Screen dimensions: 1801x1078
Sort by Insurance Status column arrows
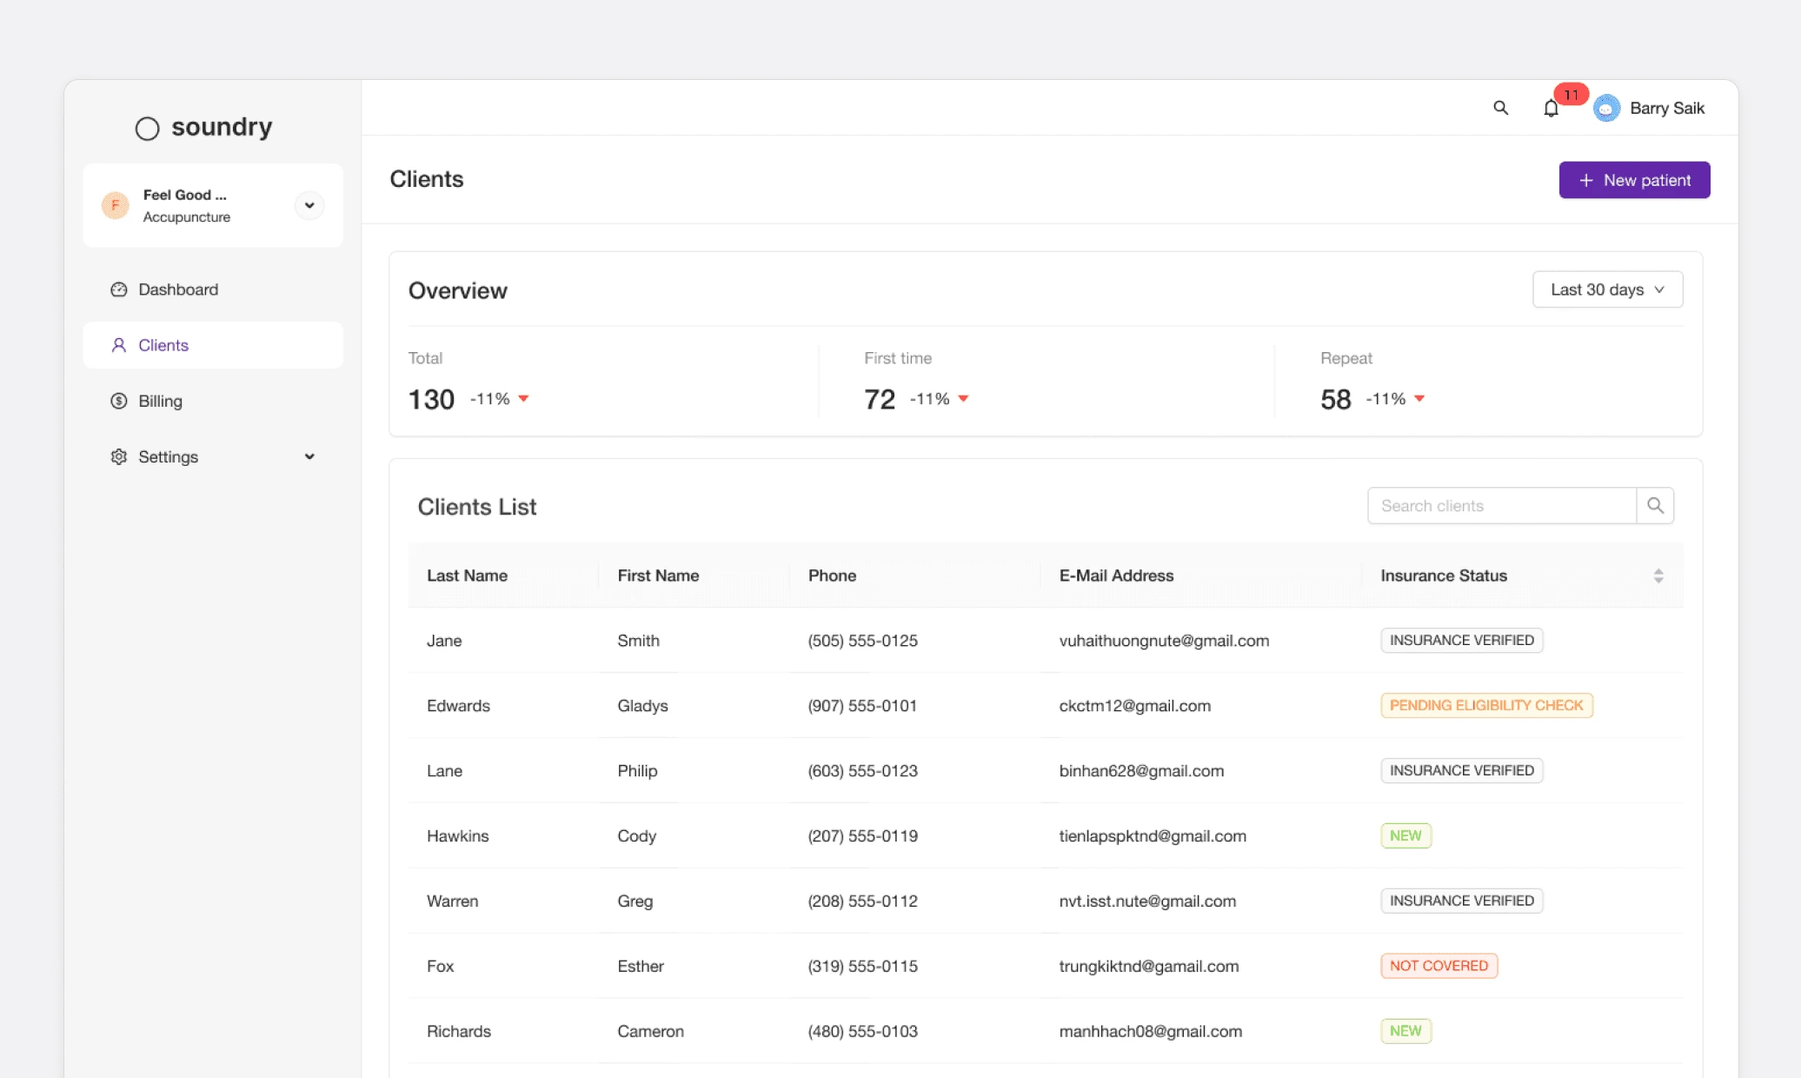1658,576
